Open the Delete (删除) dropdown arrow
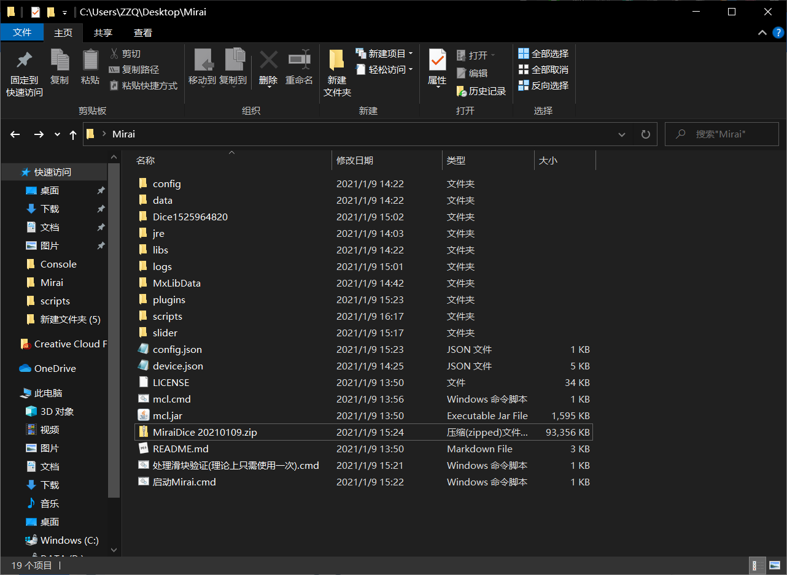Screen dimensions: 787x575 (269, 88)
